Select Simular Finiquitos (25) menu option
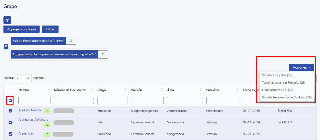The height and width of the screenshot is (140, 320). [277, 75]
